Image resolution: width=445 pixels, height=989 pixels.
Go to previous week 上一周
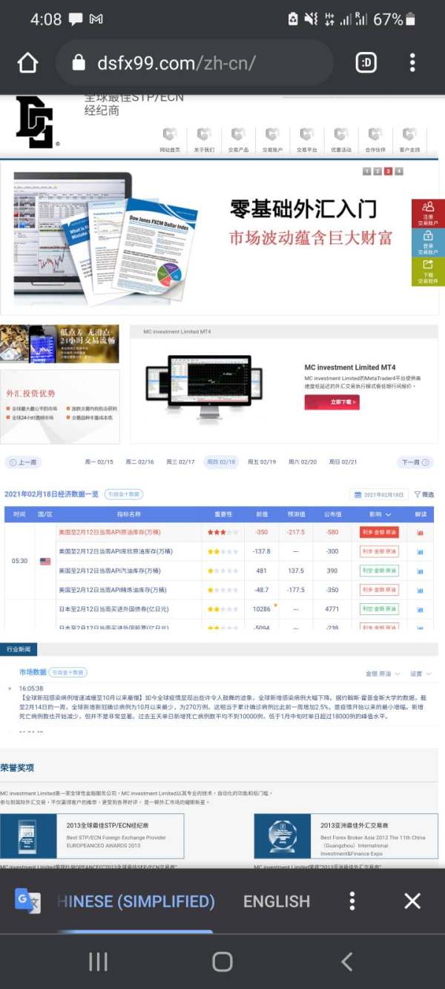(23, 462)
